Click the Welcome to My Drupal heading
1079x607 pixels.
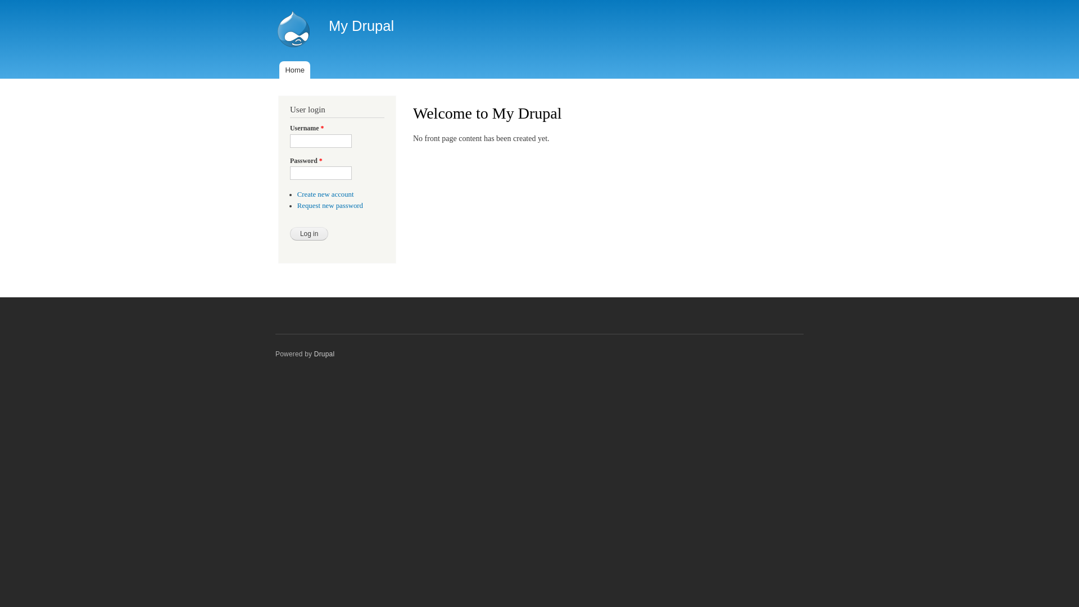click(487, 114)
